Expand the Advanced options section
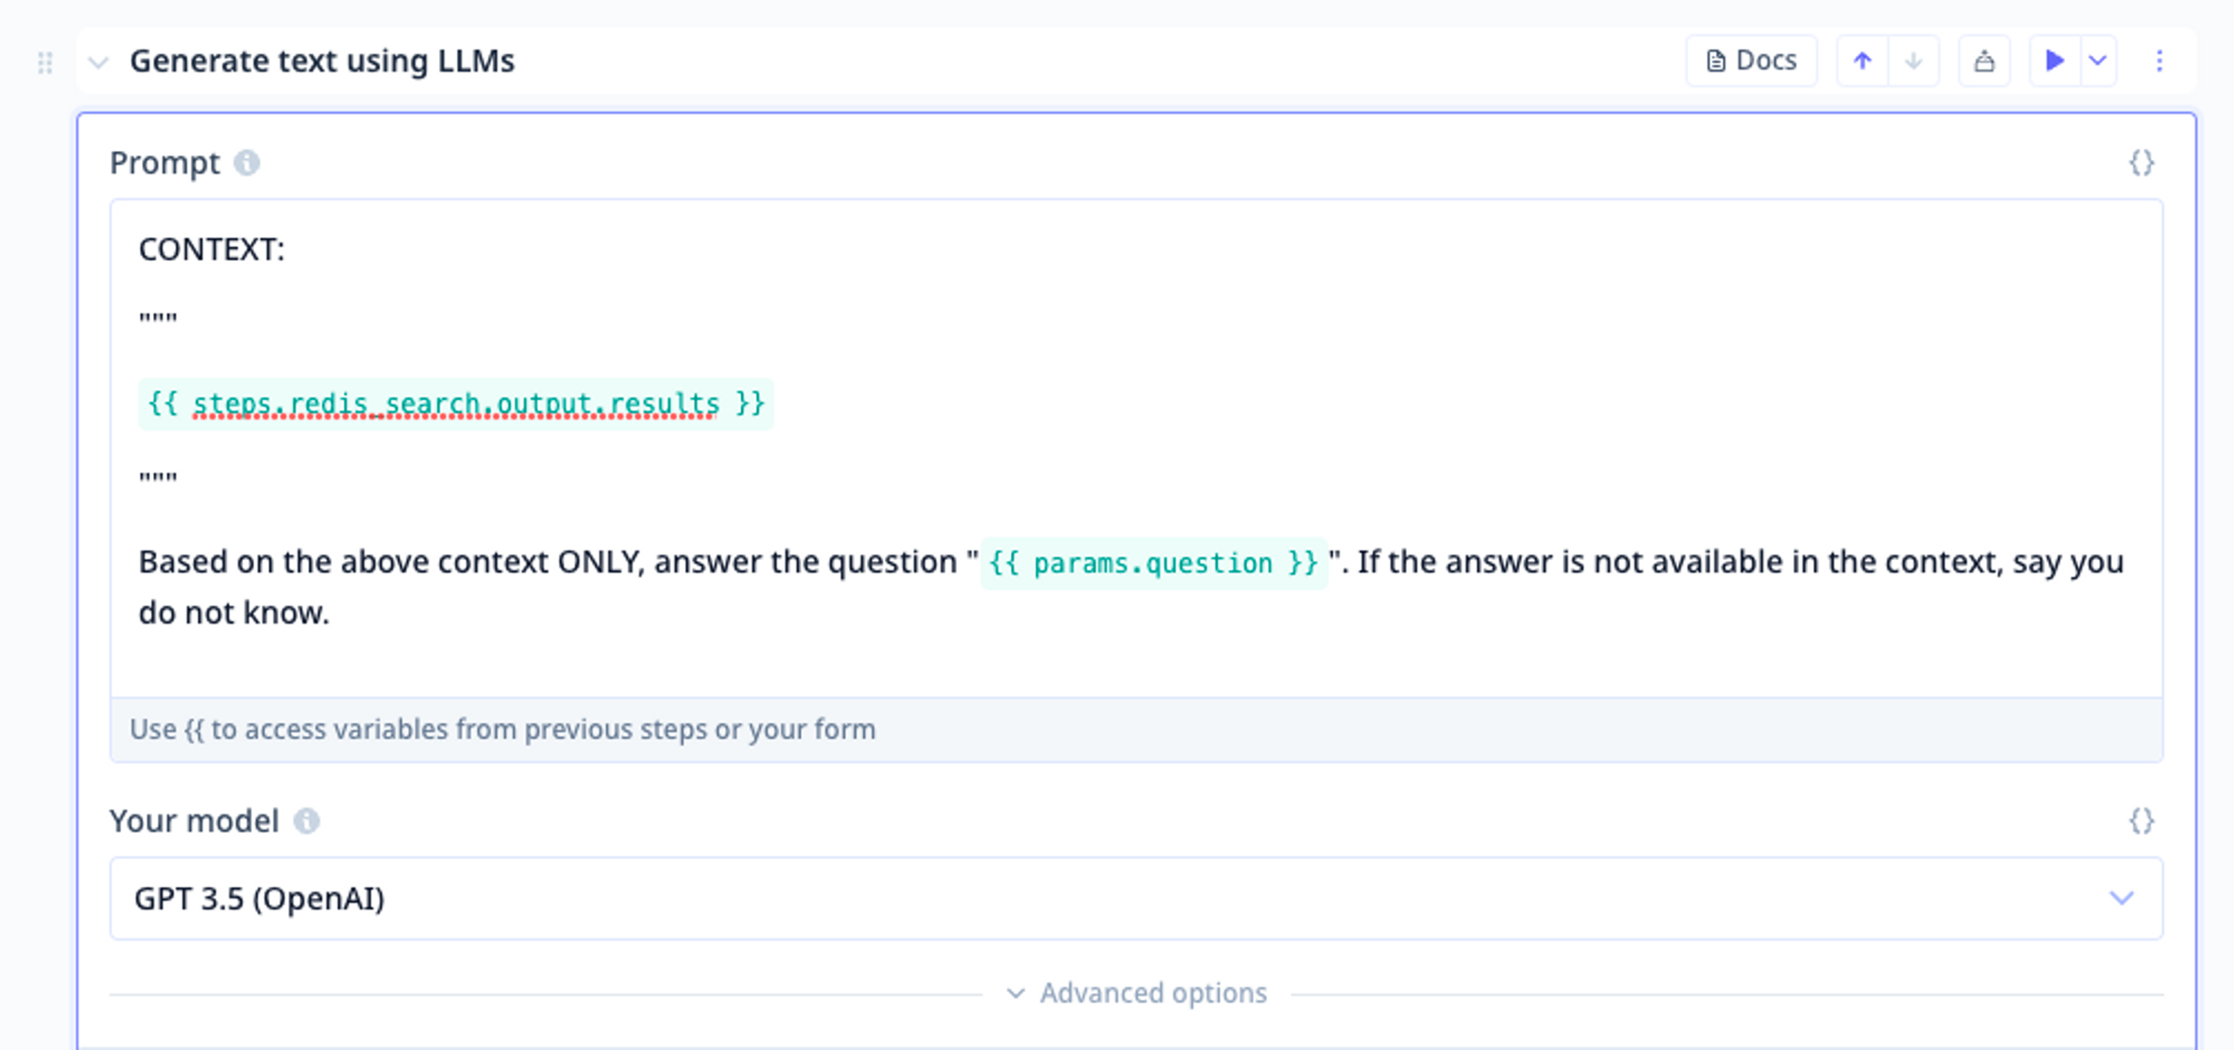The height and width of the screenshot is (1050, 2234). coord(1136,993)
